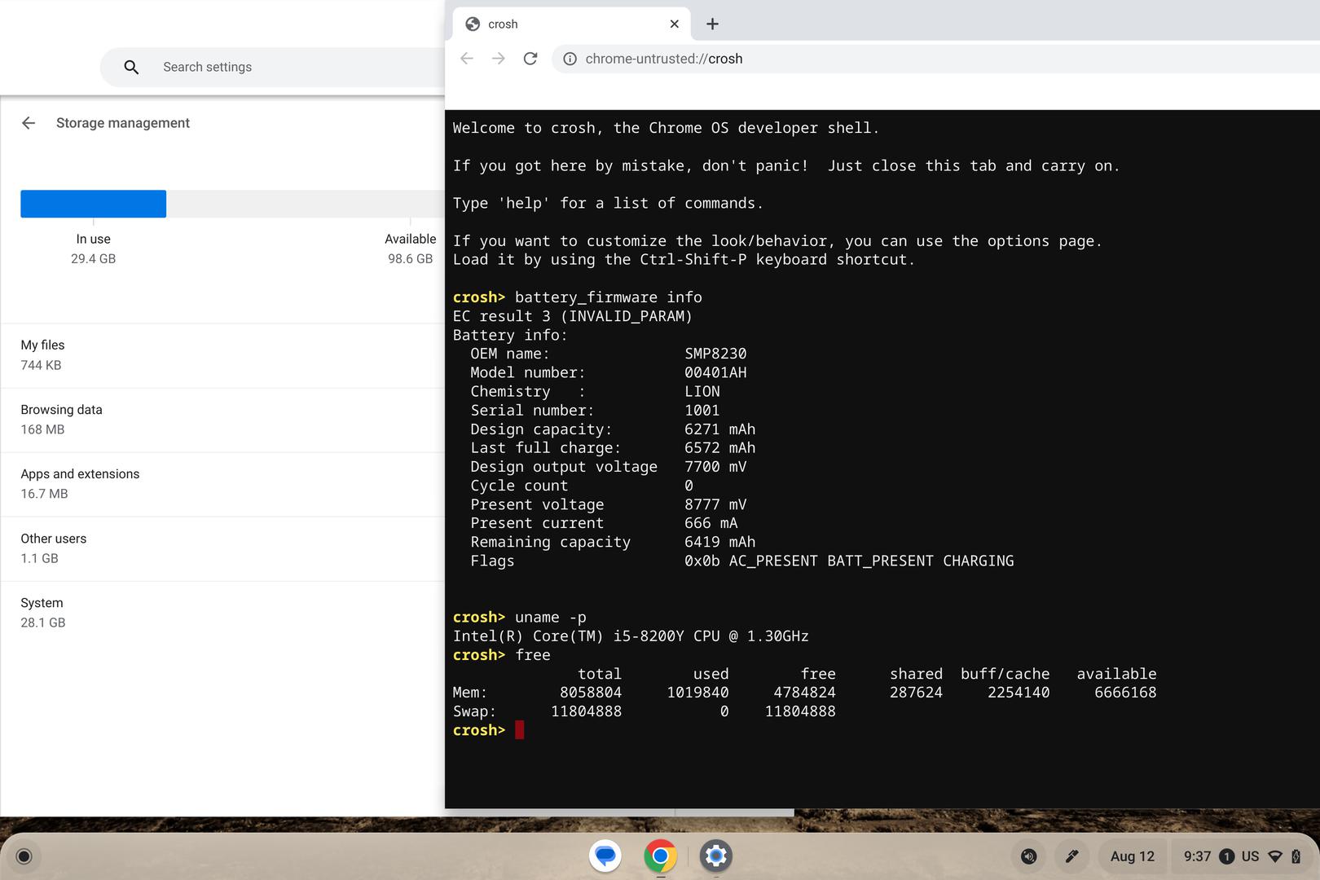Open the launcher button on the shelf
1320x880 pixels.
pyautogui.click(x=24, y=856)
